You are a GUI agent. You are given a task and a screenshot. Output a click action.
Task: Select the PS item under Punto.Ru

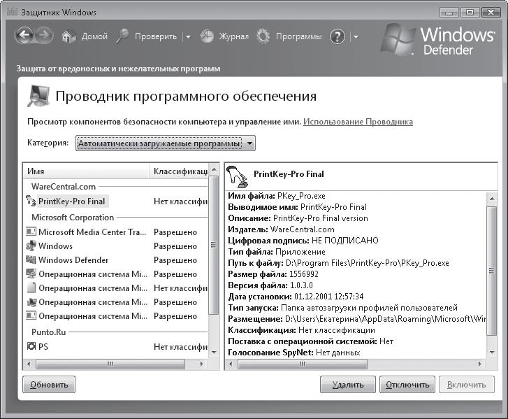tap(43, 346)
